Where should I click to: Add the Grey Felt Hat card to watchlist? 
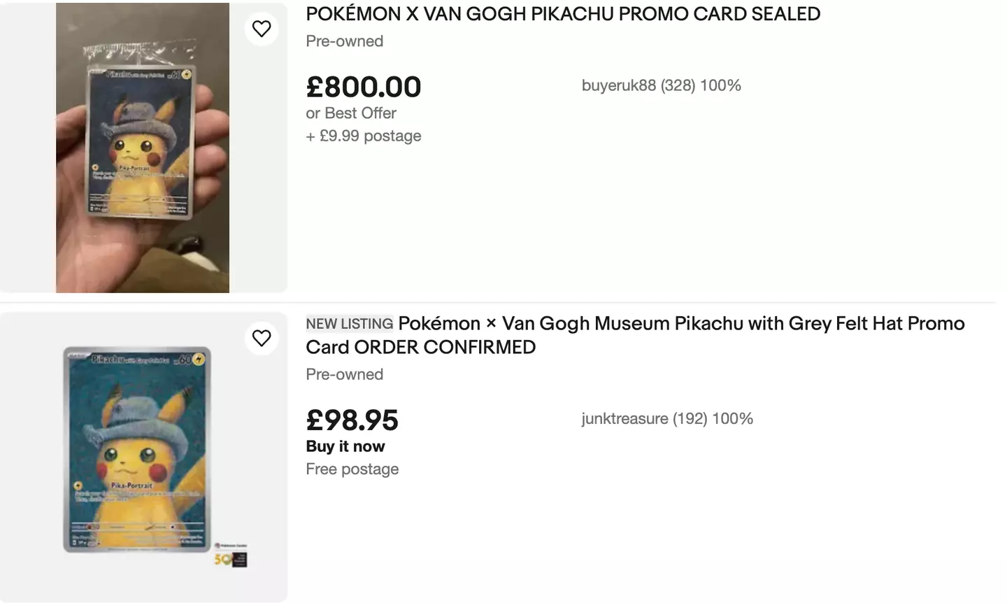[262, 338]
